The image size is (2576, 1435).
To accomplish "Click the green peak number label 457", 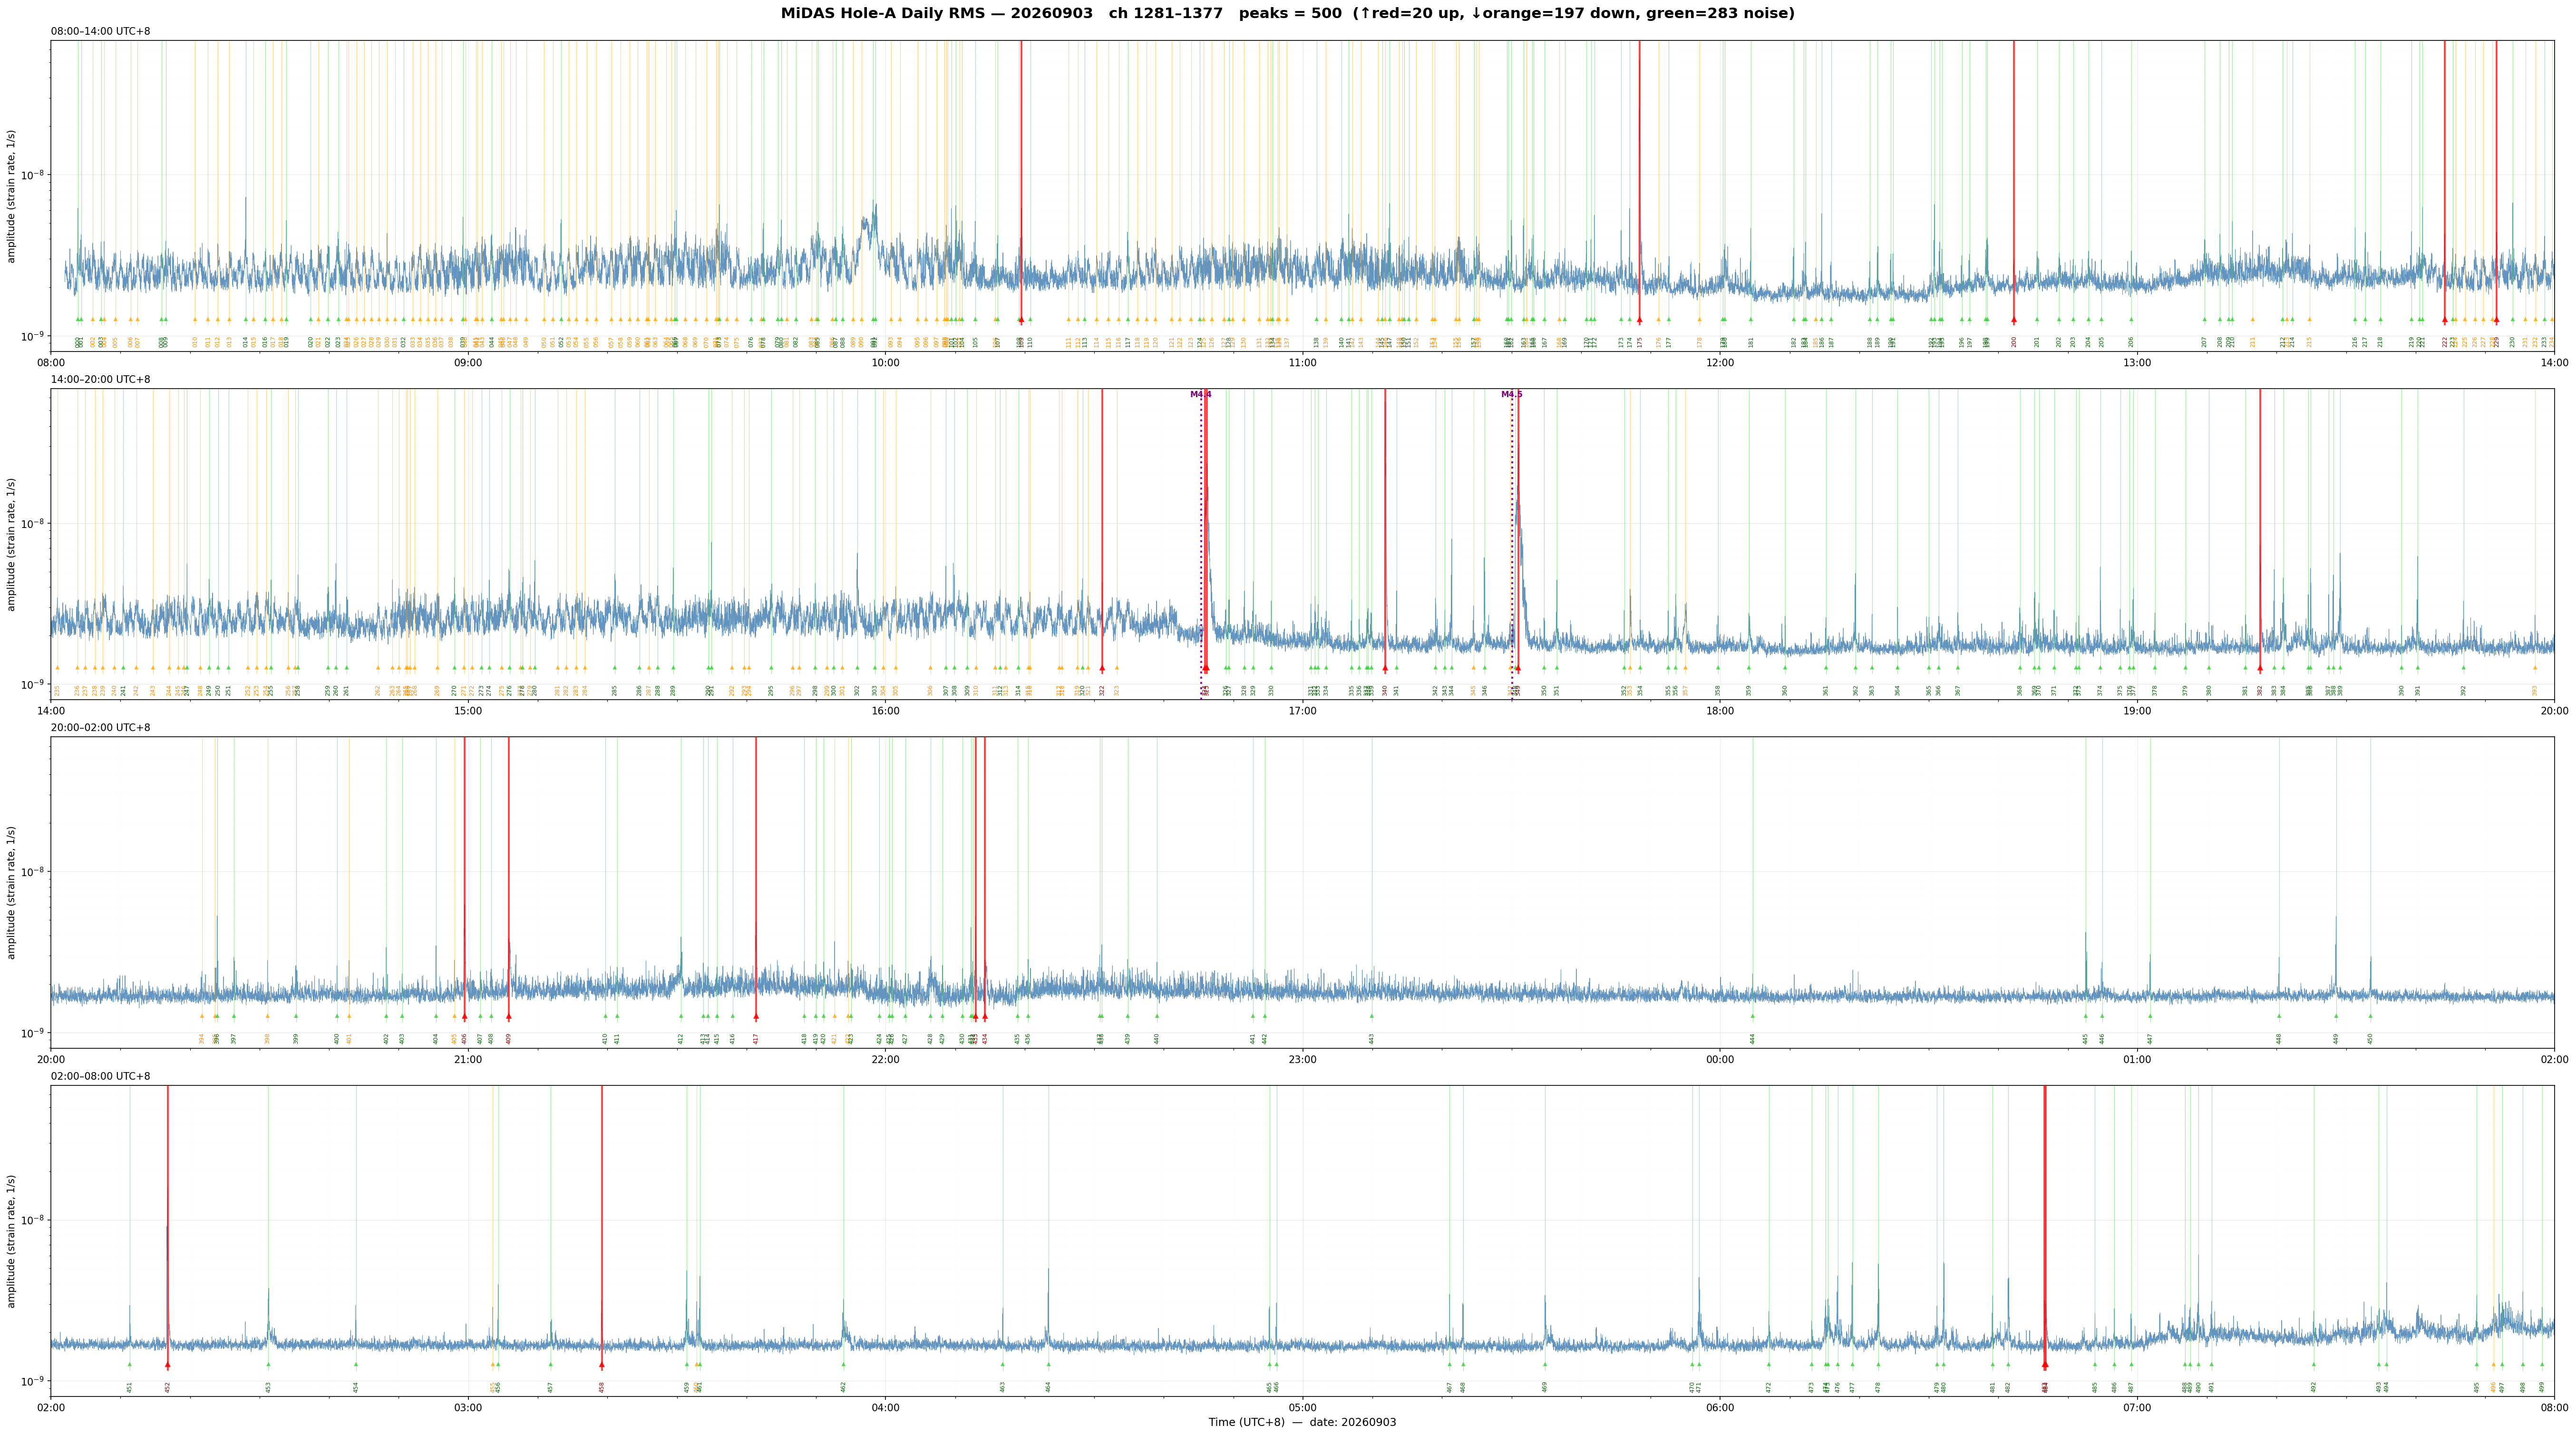I will pos(550,1387).
